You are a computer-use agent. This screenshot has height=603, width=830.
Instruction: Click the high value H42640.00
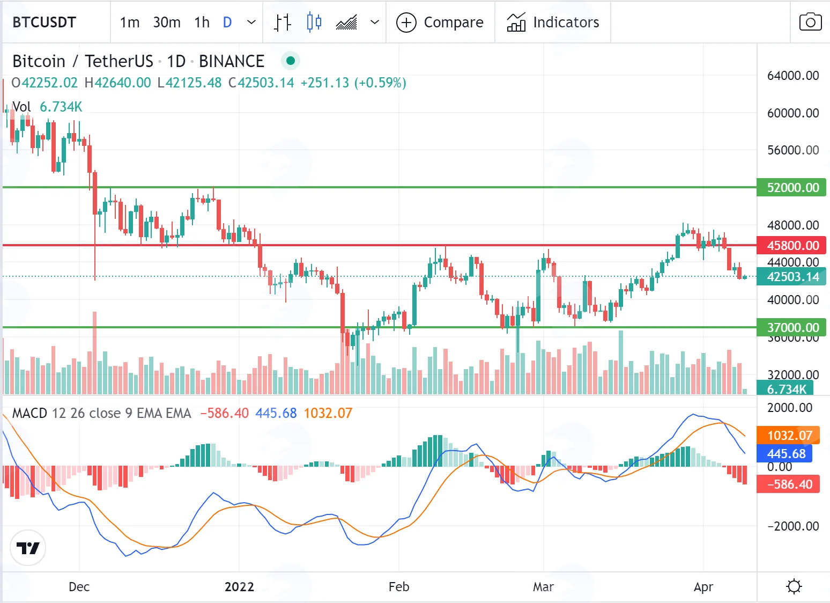[118, 83]
